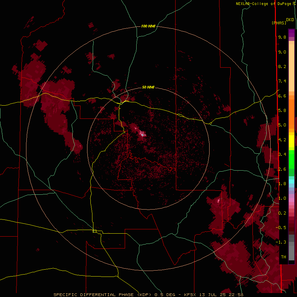Click the 5.8 value on the color scale
Screen dimensions: 297x297
(x=282, y=111)
